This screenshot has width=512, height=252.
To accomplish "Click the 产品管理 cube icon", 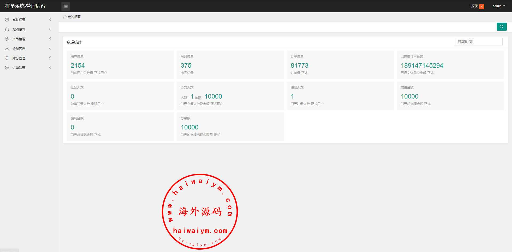I will pos(7,39).
